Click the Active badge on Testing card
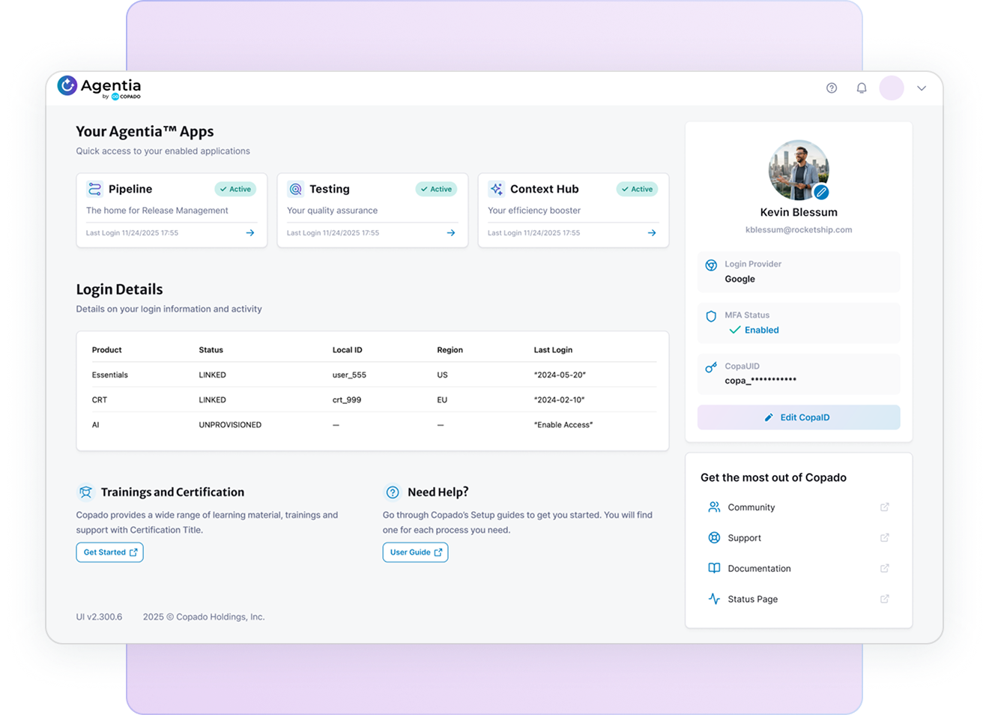This screenshot has height=715, width=989. [436, 189]
